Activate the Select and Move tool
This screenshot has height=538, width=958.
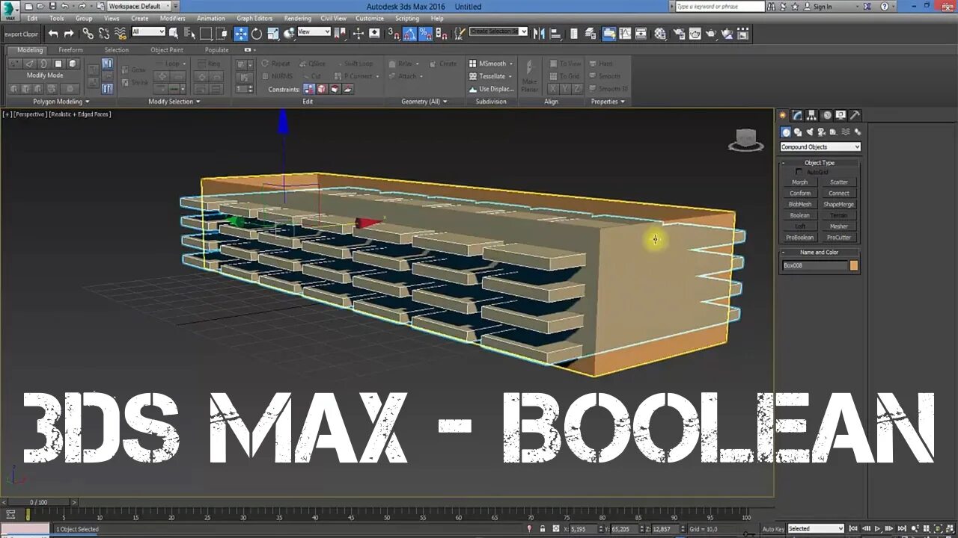click(240, 34)
